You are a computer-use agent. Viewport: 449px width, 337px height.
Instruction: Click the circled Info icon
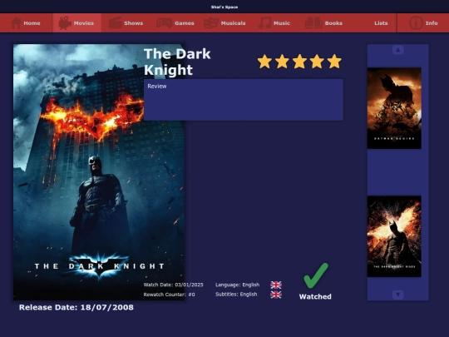click(416, 23)
